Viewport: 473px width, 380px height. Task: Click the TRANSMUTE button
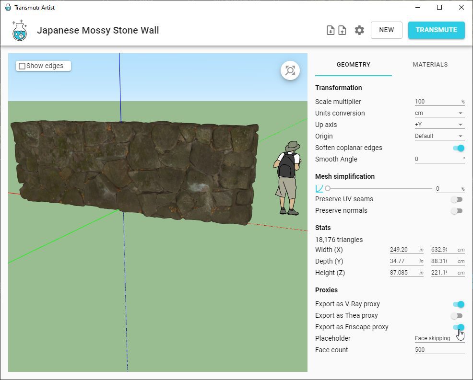(x=436, y=30)
